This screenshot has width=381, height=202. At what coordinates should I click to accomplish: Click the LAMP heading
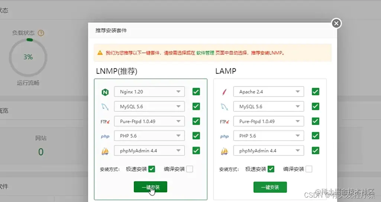(226, 71)
